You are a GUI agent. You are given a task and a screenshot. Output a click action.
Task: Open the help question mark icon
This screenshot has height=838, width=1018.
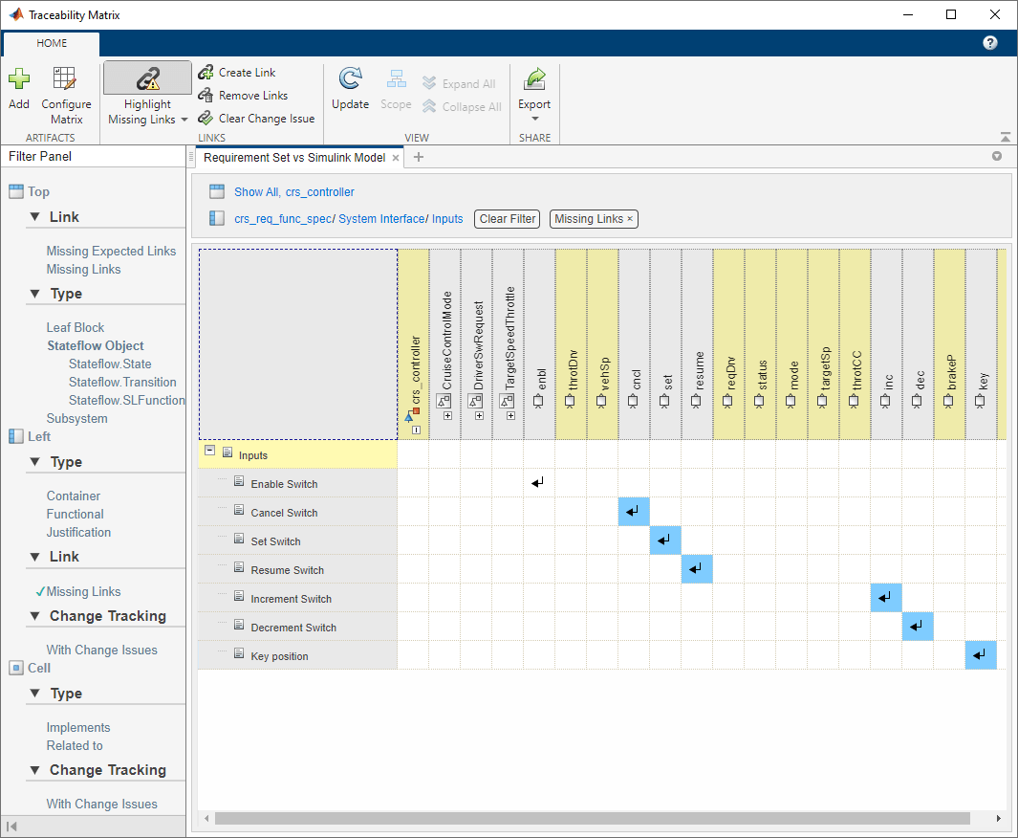tap(989, 43)
